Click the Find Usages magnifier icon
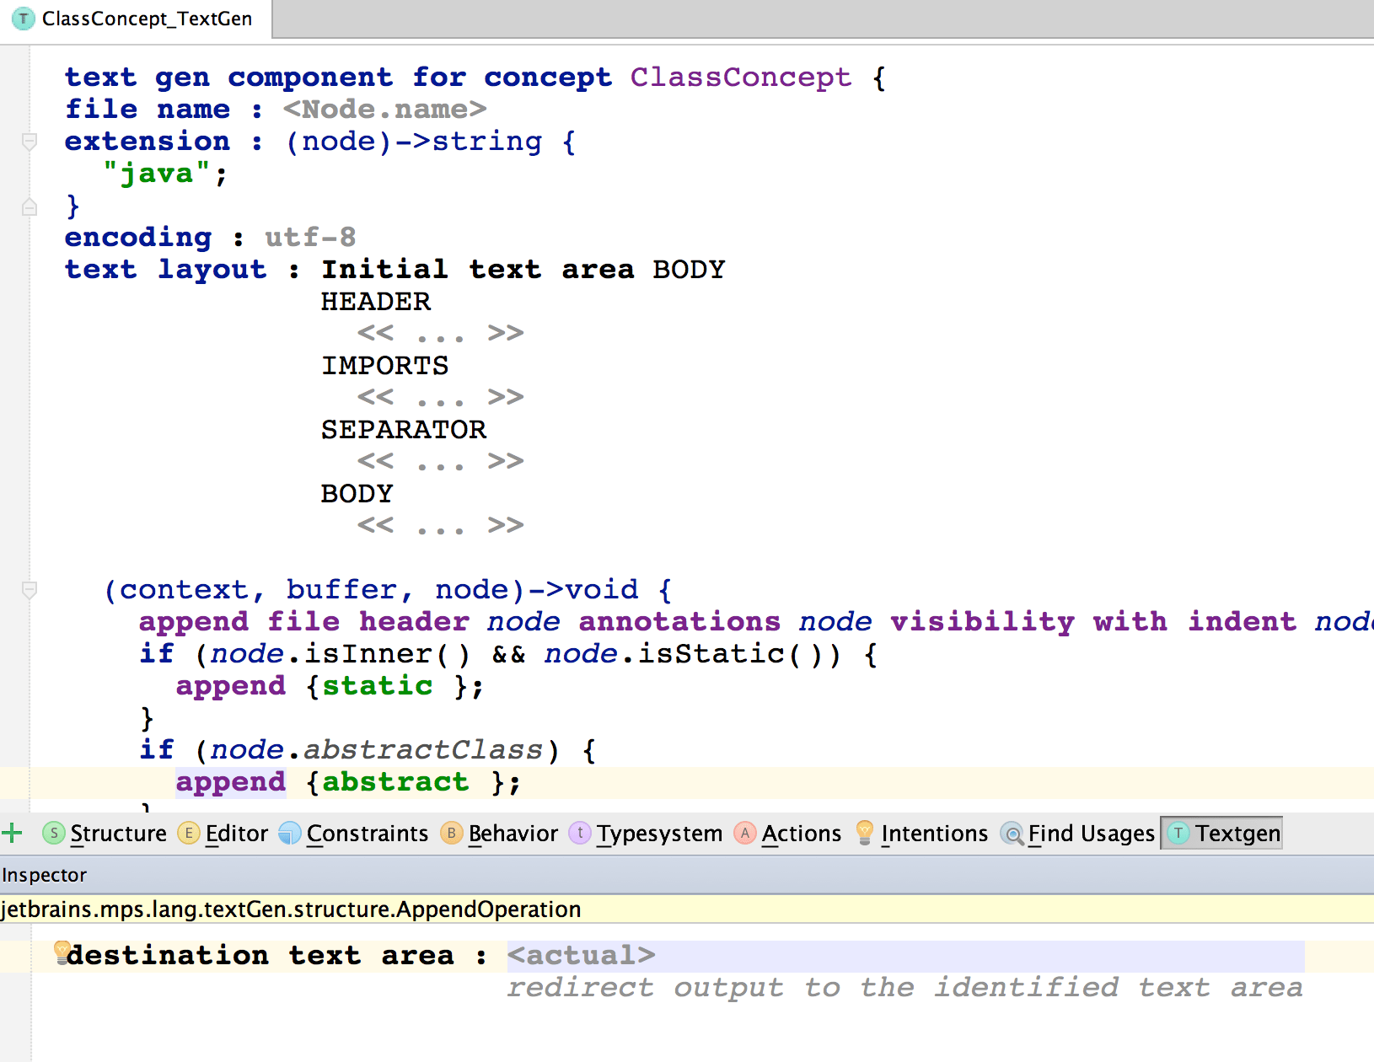Viewport: 1374px width, 1062px height. coord(1012,834)
